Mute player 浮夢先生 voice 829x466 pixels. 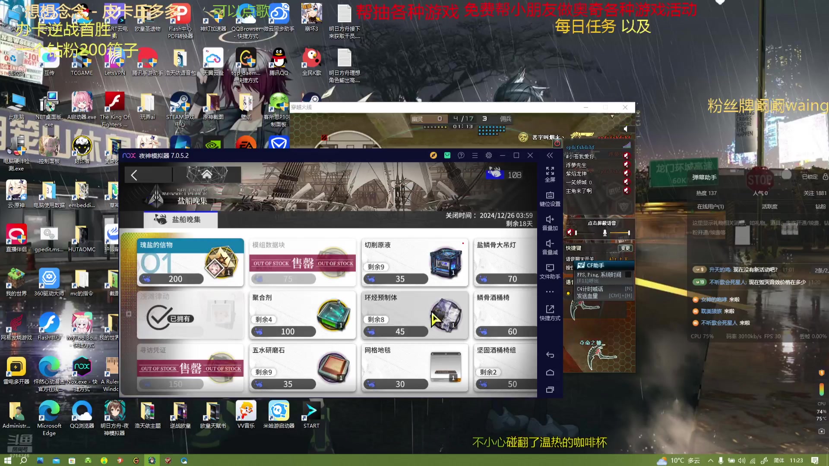click(x=626, y=164)
